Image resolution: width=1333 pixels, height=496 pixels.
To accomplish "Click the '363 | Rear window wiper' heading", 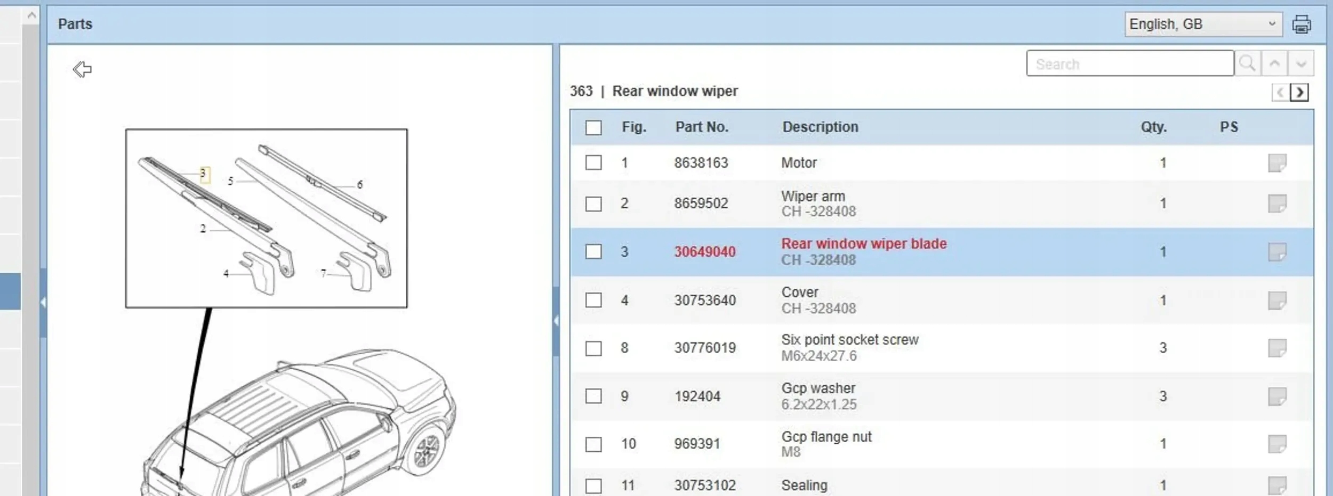I will [654, 91].
